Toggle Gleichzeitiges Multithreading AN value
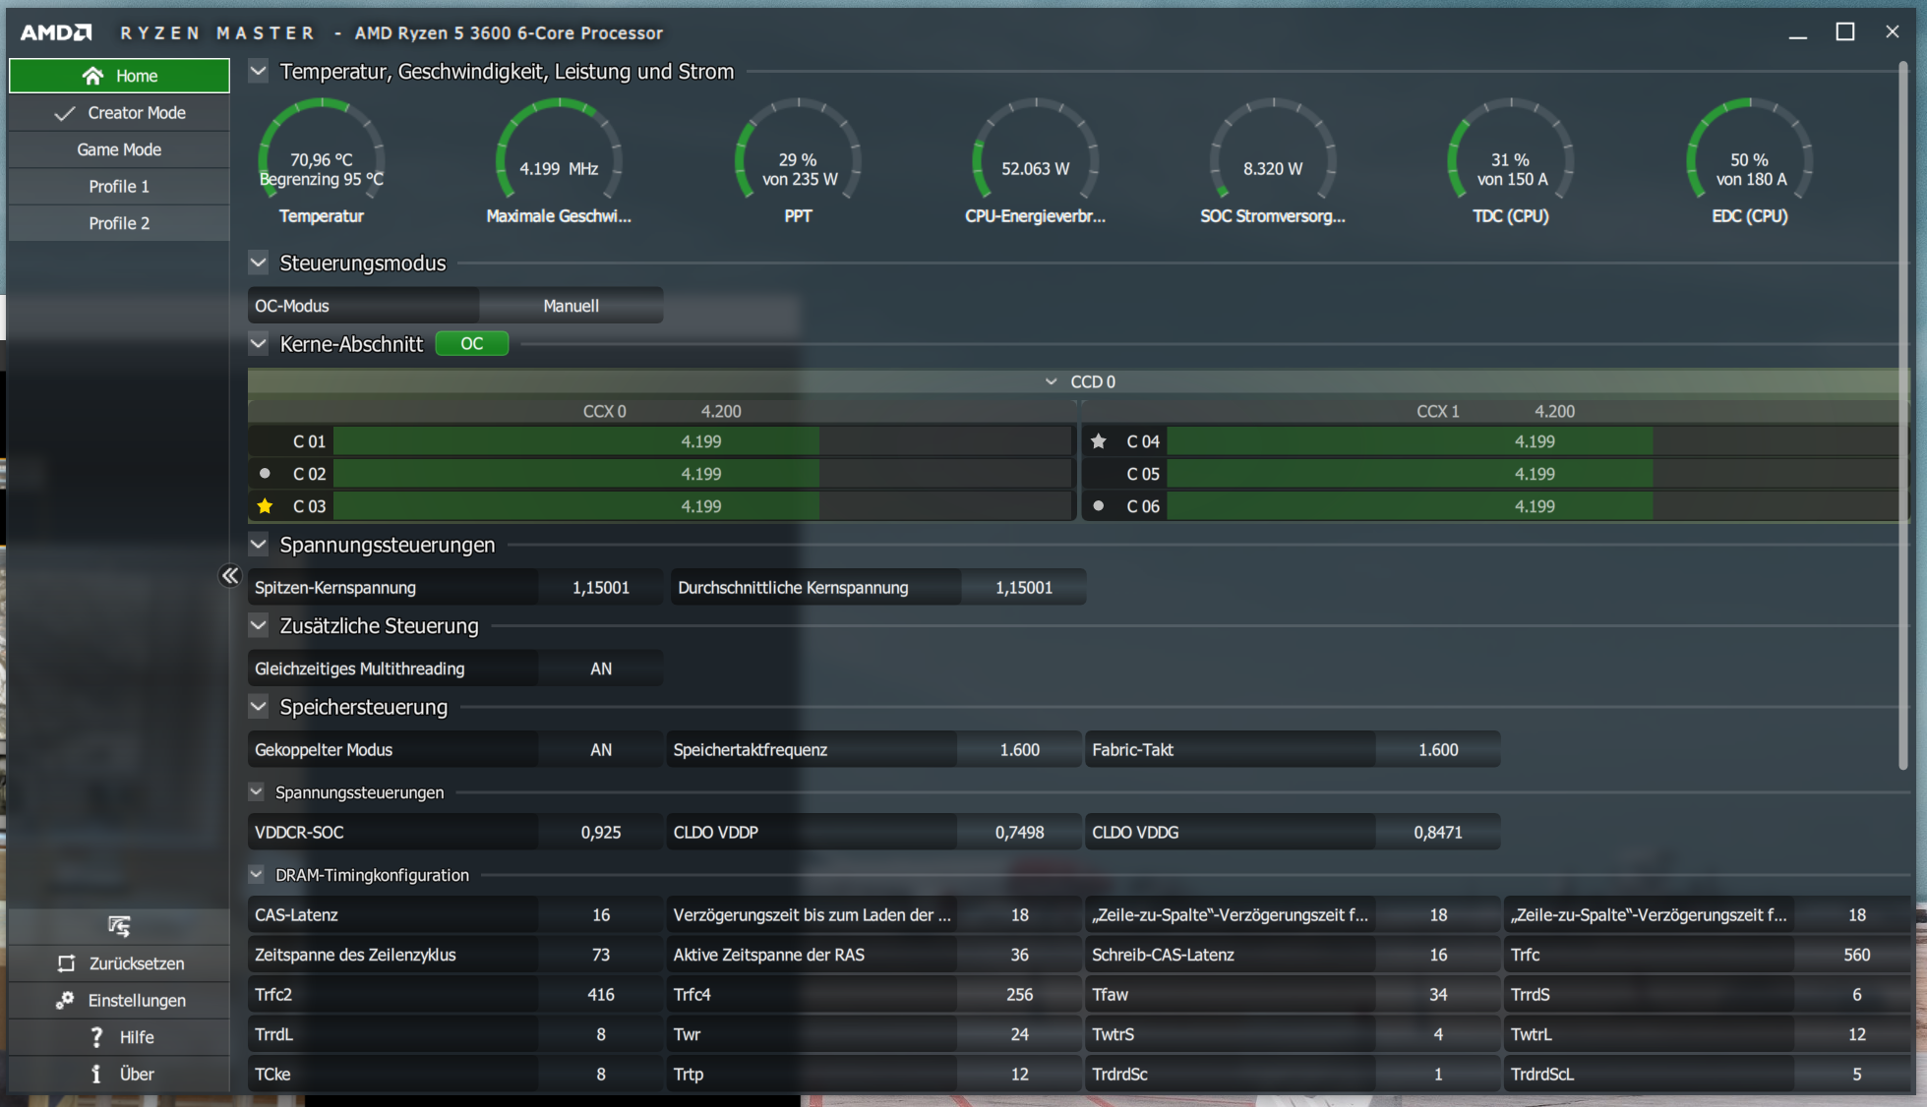1927x1107 pixels. (x=601, y=669)
